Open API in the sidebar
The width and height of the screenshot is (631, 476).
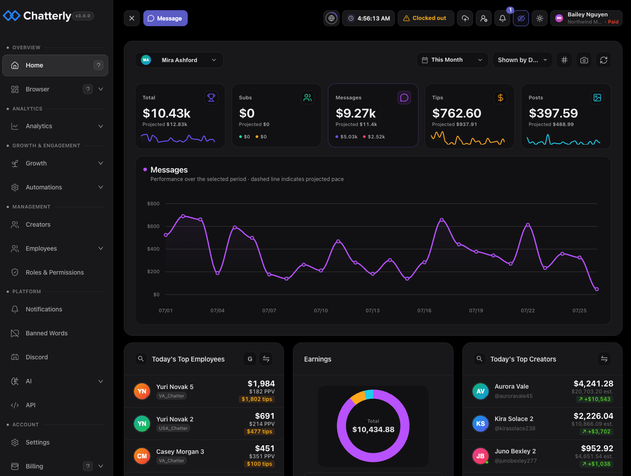pos(55,405)
